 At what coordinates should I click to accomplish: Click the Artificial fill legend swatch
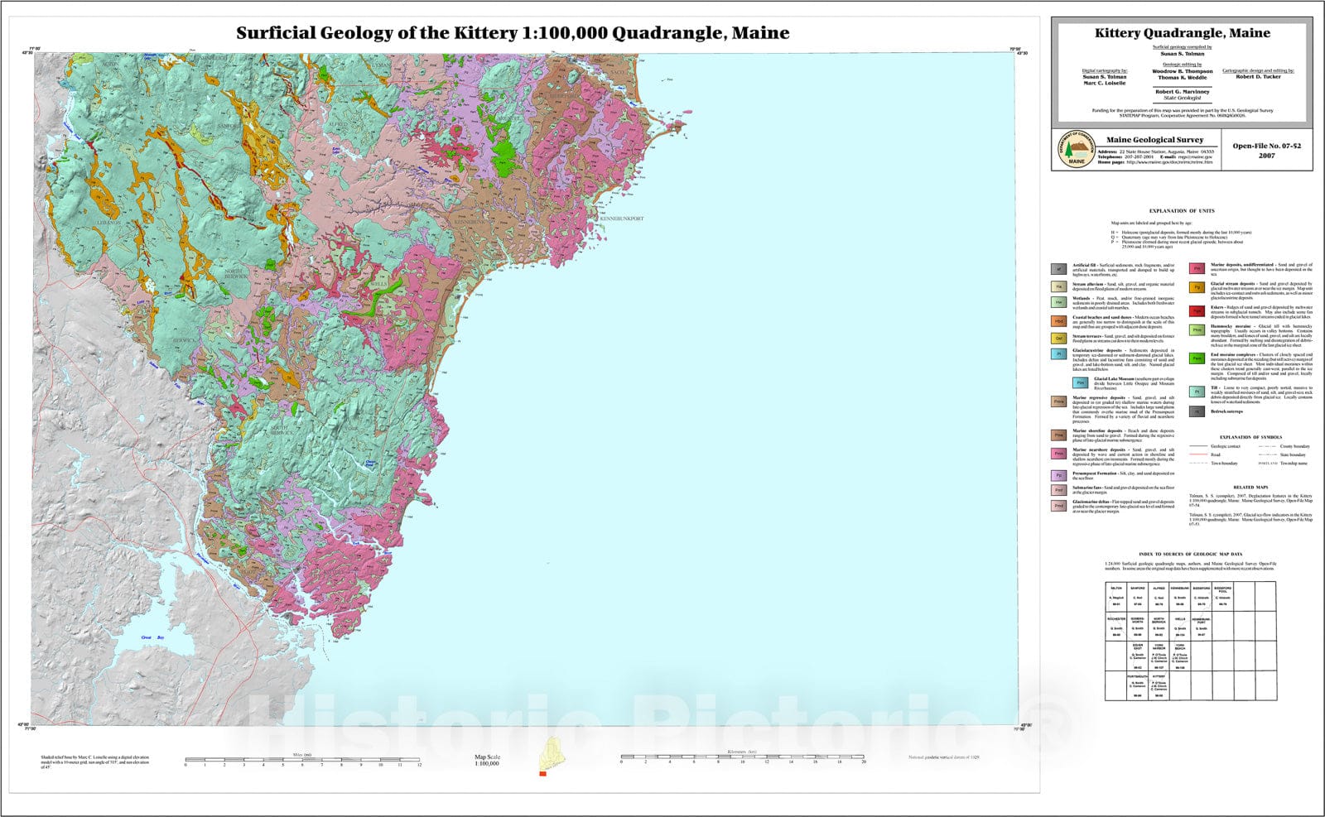click(x=1058, y=269)
